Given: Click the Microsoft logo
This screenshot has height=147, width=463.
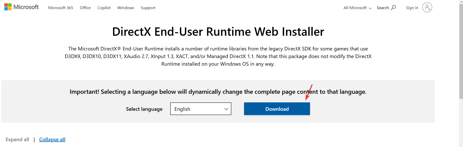Looking at the screenshot, I should [21, 7].
